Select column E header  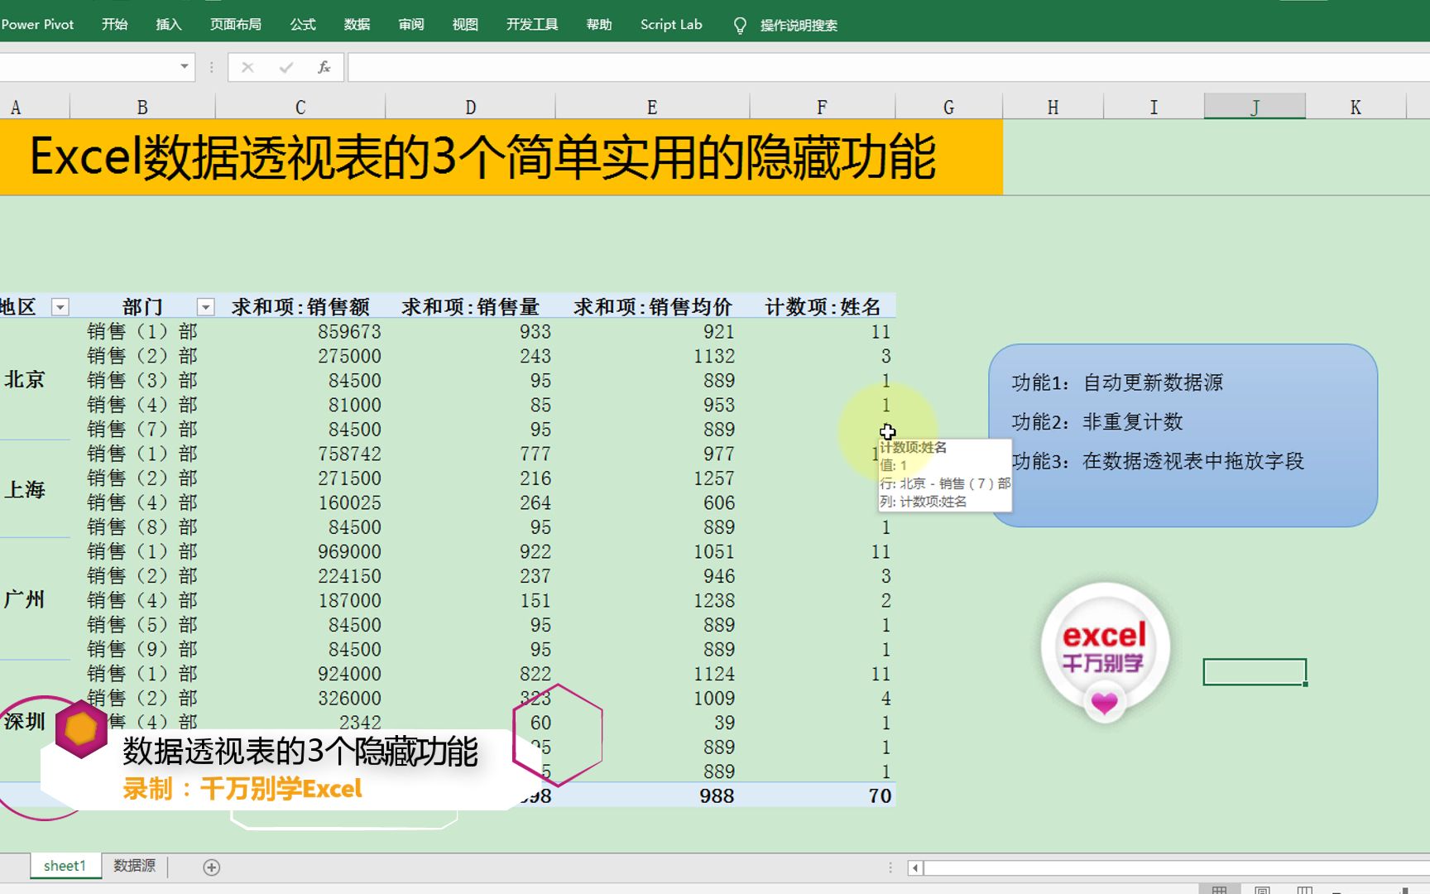(652, 108)
